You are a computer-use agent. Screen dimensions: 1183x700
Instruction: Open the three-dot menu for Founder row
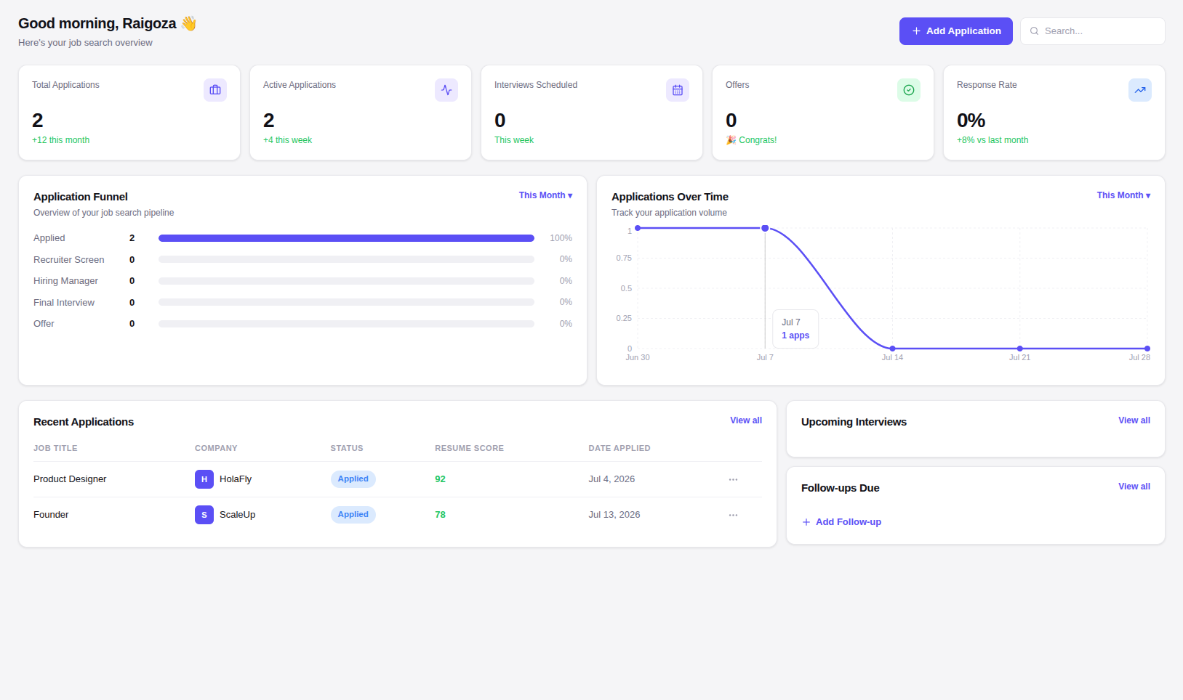click(x=733, y=515)
